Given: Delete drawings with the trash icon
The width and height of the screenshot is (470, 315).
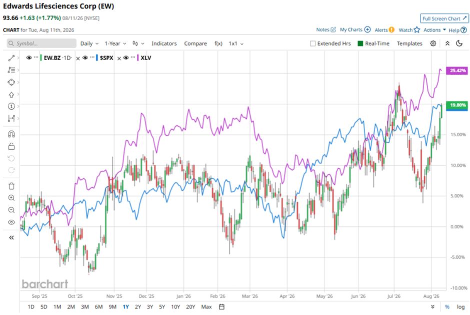Looking at the screenshot, I should [x=11, y=186].
